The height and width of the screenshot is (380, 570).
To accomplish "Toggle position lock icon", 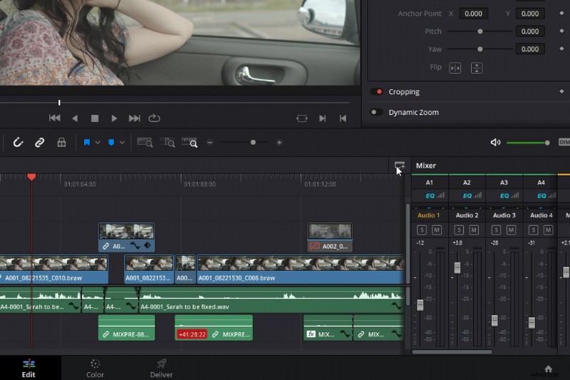I will click(x=61, y=142).
